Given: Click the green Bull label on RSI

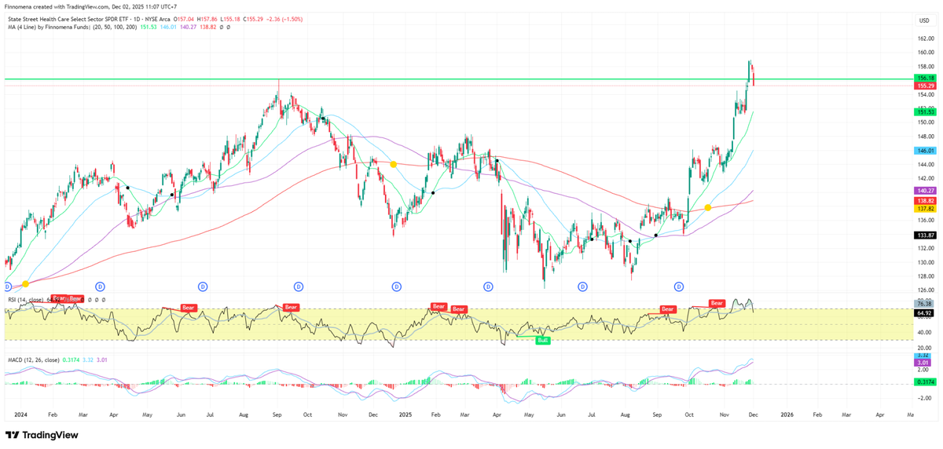Looking at the screenshot, I should coord(542,340).
